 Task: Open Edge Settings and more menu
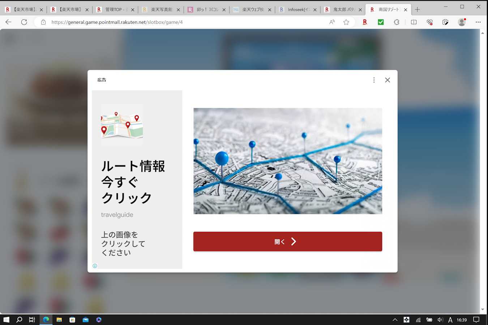pos(478,22)
